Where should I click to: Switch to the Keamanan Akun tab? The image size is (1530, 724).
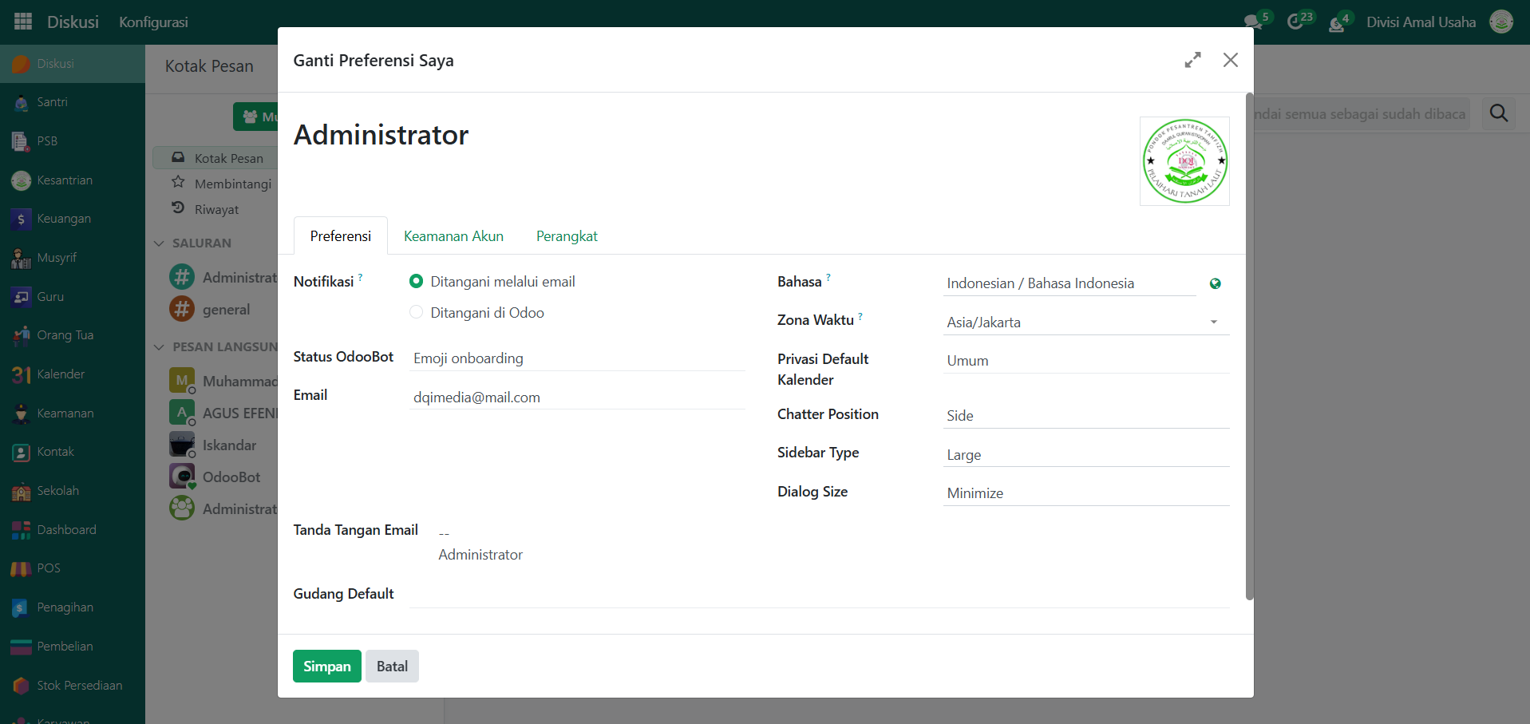[453, 236]
